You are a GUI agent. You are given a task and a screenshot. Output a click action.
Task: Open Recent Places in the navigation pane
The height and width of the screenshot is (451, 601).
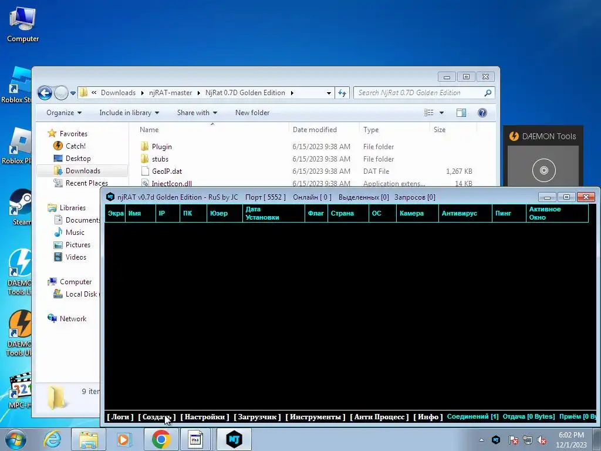[x=87, y=183]
